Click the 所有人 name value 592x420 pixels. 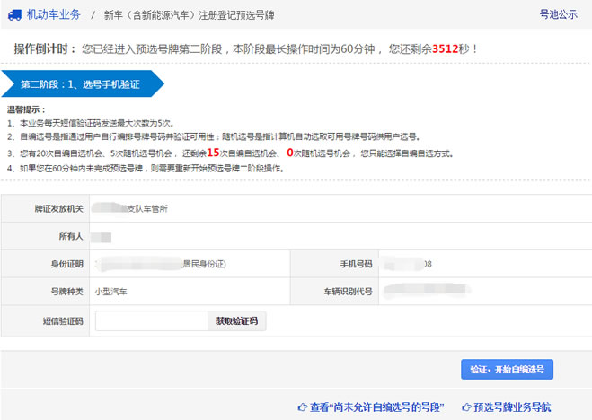102,237
